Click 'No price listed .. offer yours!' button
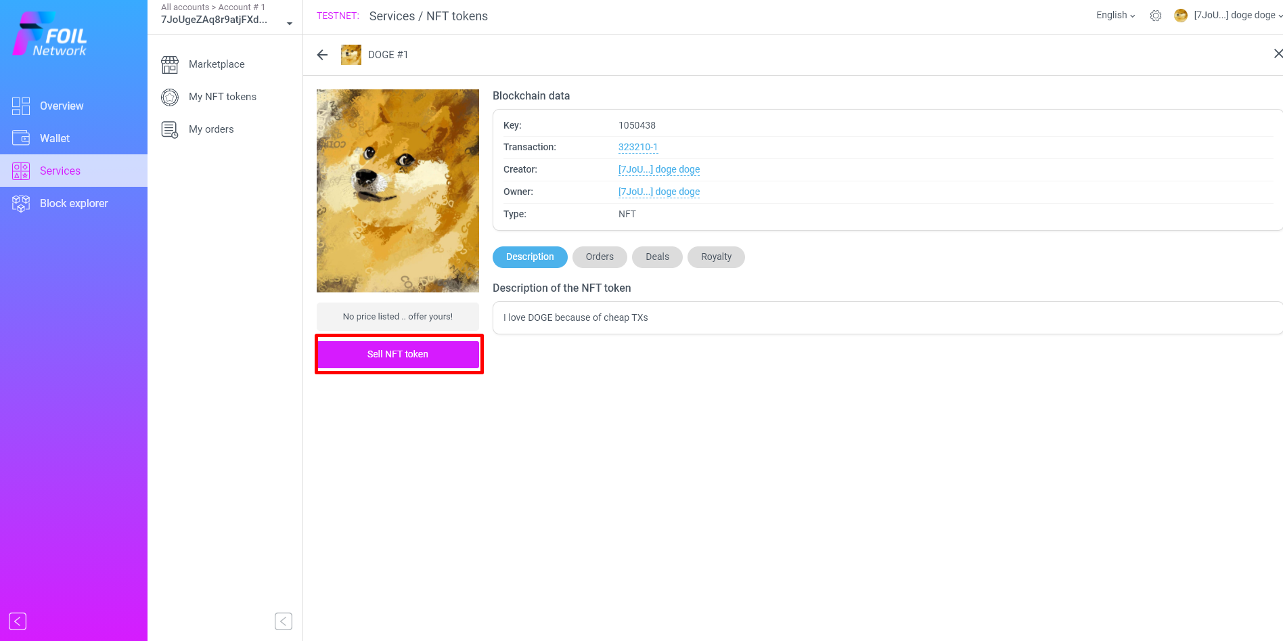Image resolution: width=1283 pixels, height=641 pixels. [x=398, y=317]
